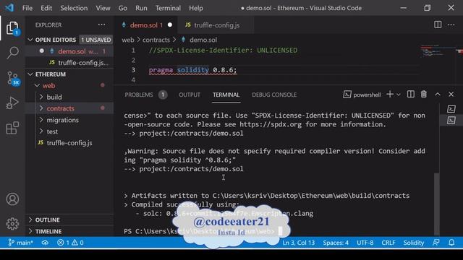Open the Go menu
Image resolution: width=463 pixels, height=260 pixels.
(123, 8)
